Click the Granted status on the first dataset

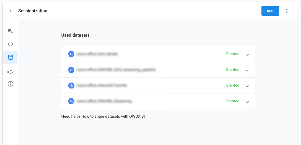[x=232, y=54]
